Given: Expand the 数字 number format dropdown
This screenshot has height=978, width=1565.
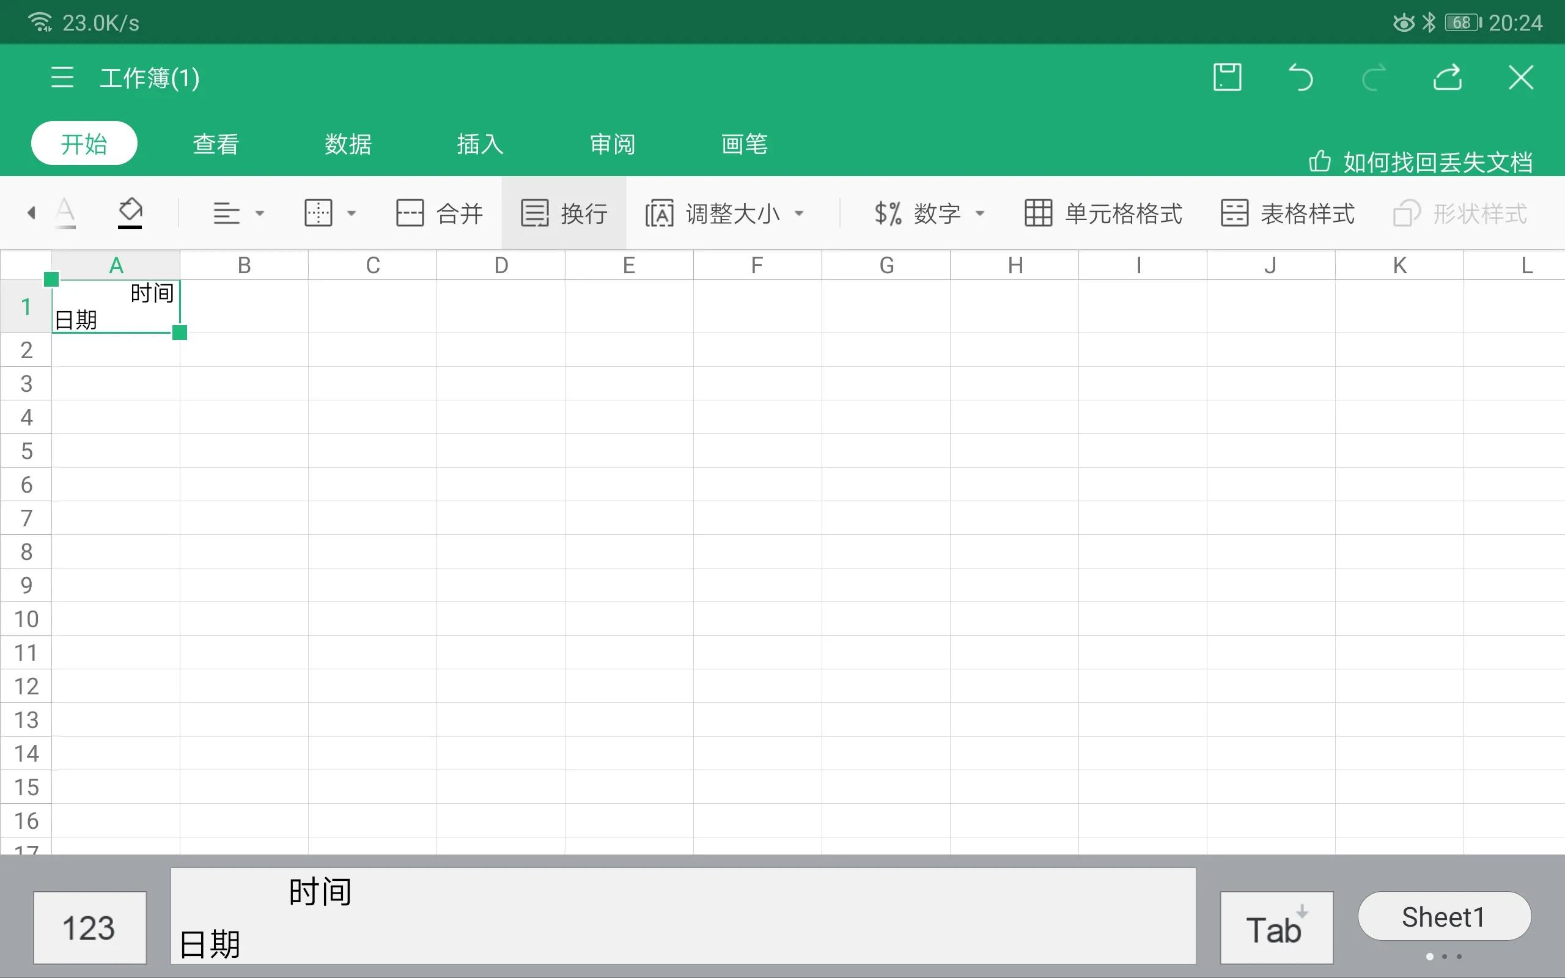Looking at the screenshot, I should (x=981, y=213).
